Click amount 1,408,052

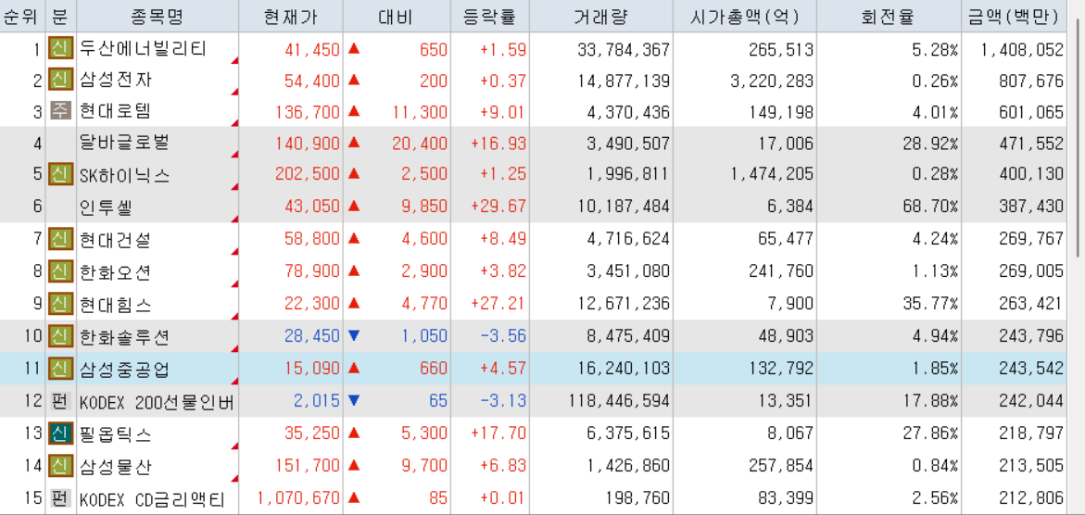[x=1022, y=49]
